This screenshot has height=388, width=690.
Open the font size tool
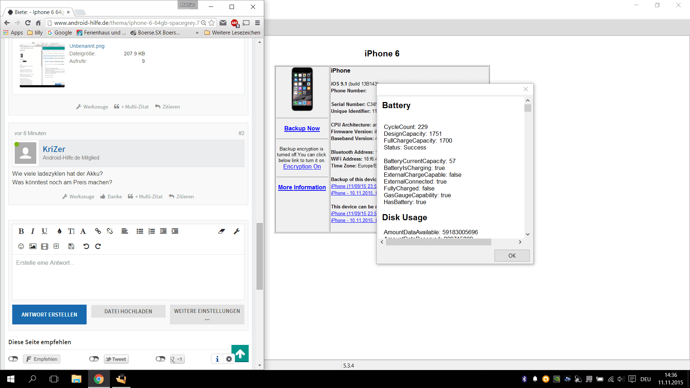(71, 231)
